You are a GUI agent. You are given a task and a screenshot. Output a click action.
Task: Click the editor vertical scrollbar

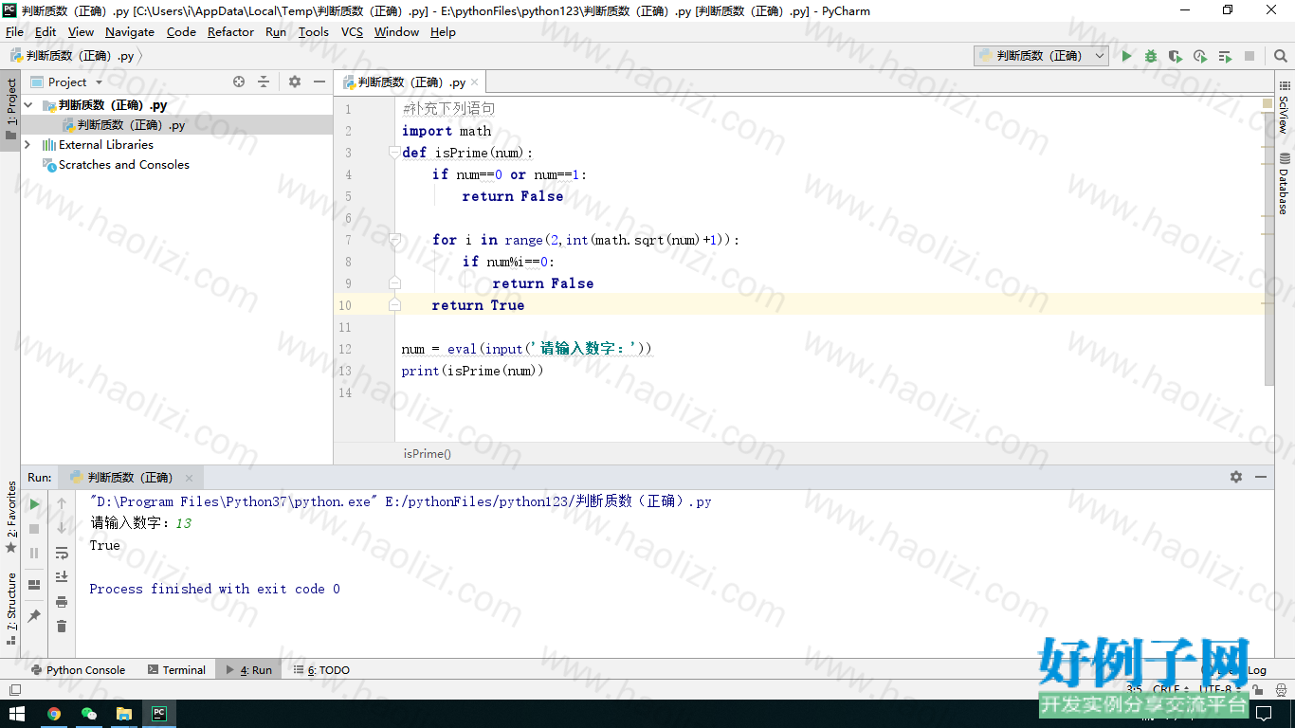click(x=1268, y=248)
